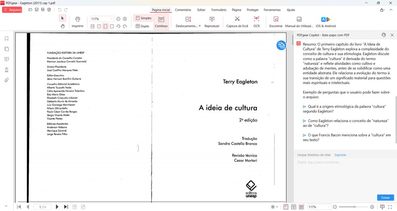The image size is (397, 211).
Task: Jump to last page
Action: 66,207
